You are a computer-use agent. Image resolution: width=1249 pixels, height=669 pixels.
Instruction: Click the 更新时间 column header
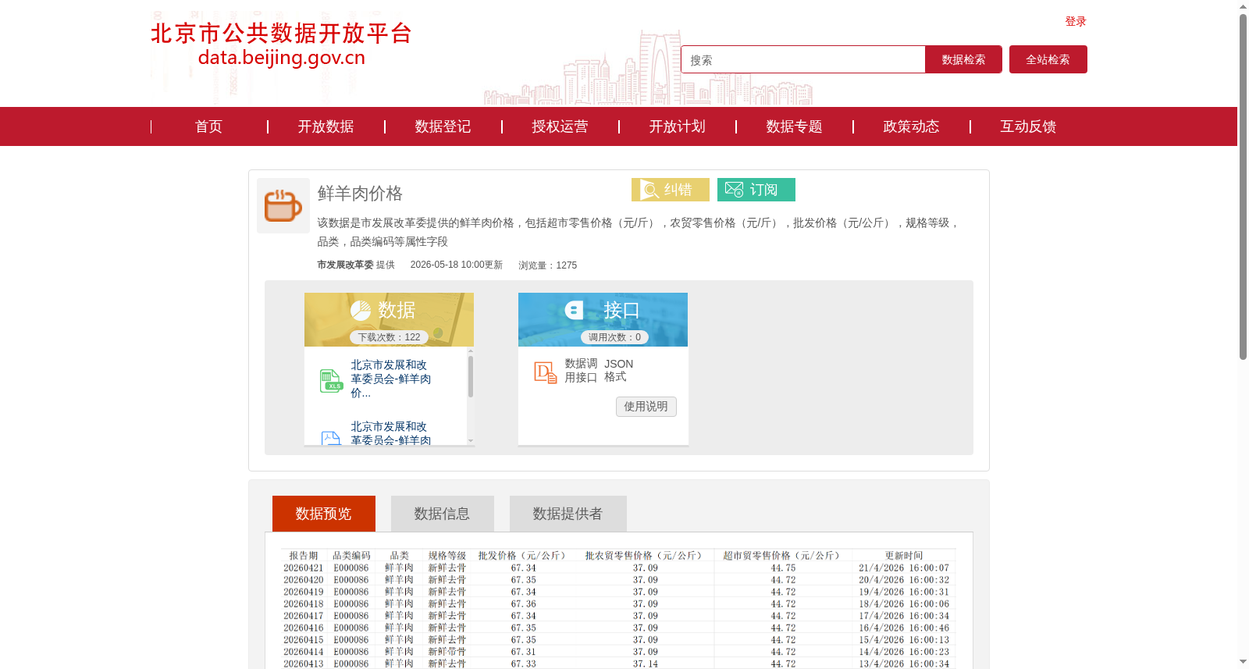pyautogui.click(x=904, y=556)
